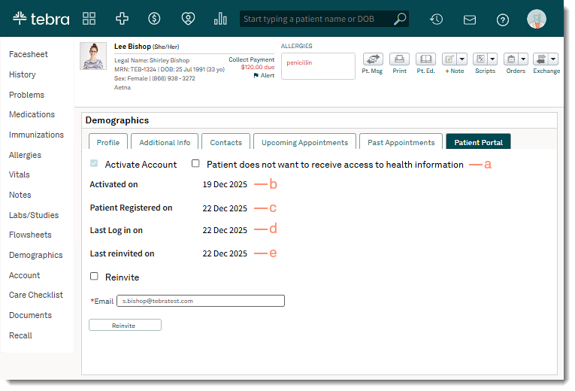Open Allergies in the sidebar
Image resolution: width=575 pixels, height=391 pixels.
[x=25, y=155]
